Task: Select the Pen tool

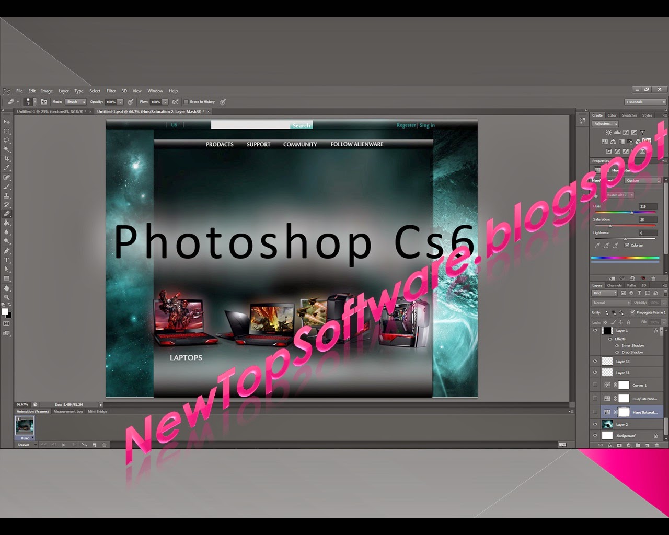Action: (x=7, y=251)
